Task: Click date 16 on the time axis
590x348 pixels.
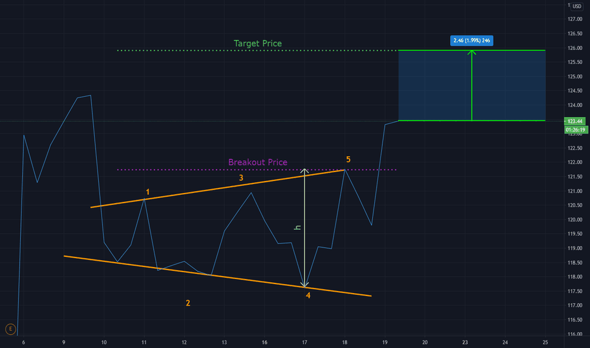Action: point(265,342)
